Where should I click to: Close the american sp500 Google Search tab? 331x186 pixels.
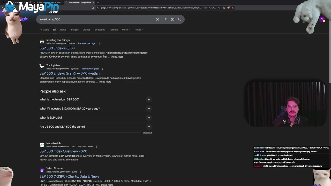(x=93, y=3)
